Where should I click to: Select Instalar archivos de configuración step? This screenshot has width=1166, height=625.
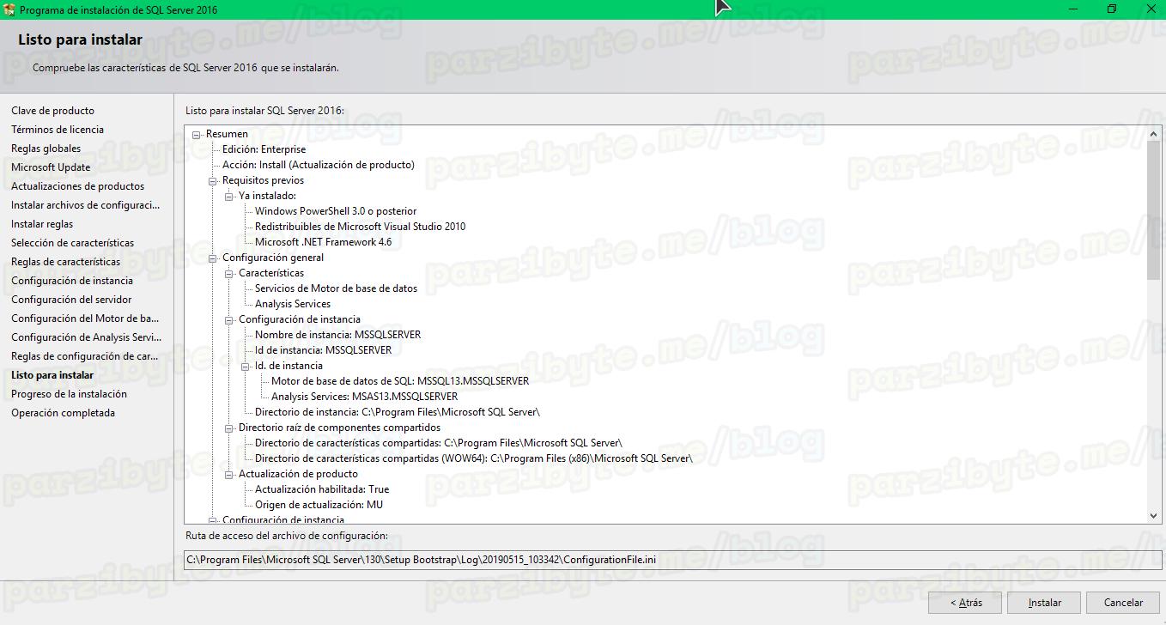coord(85,205)
